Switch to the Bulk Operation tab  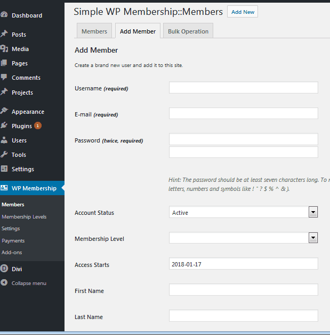click(x=188, y=31)
